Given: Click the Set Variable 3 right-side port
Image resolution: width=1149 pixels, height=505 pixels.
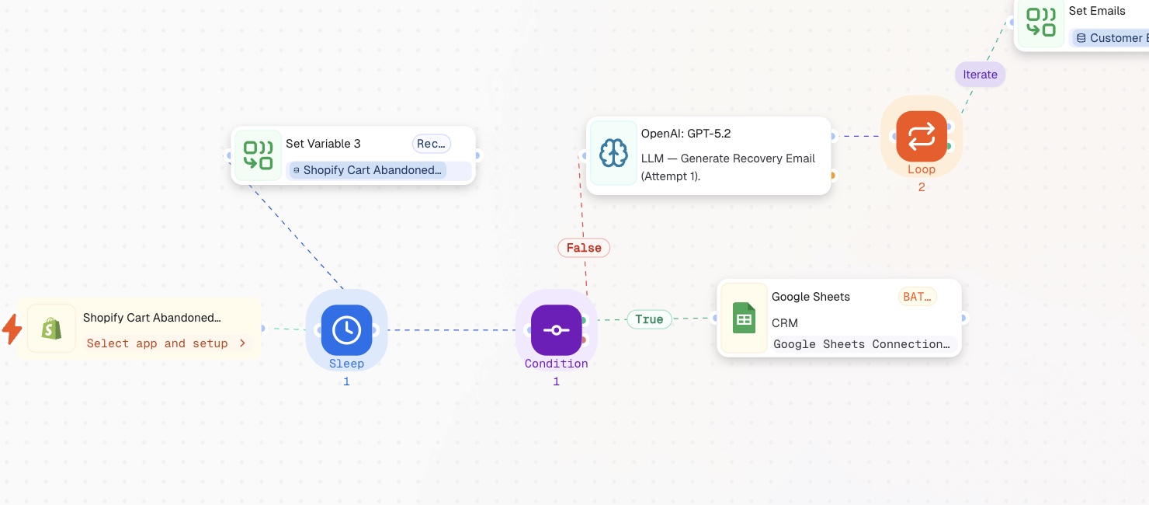Looking at the screenshot, I should 477,155.
